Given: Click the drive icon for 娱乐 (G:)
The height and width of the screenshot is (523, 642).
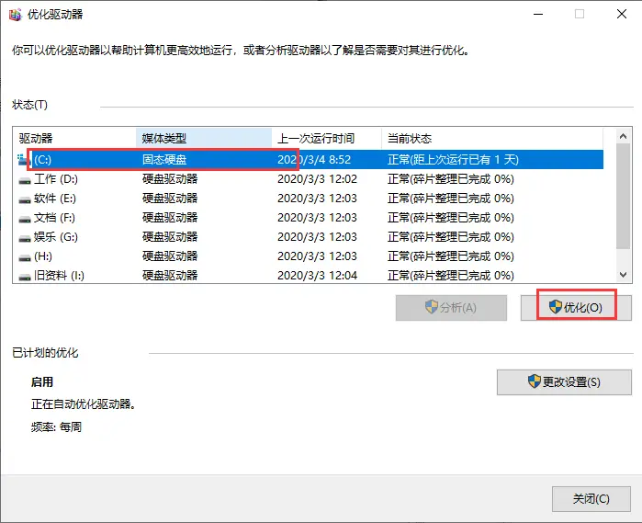Looking at the screenshot, I should [x=25, y=238].
